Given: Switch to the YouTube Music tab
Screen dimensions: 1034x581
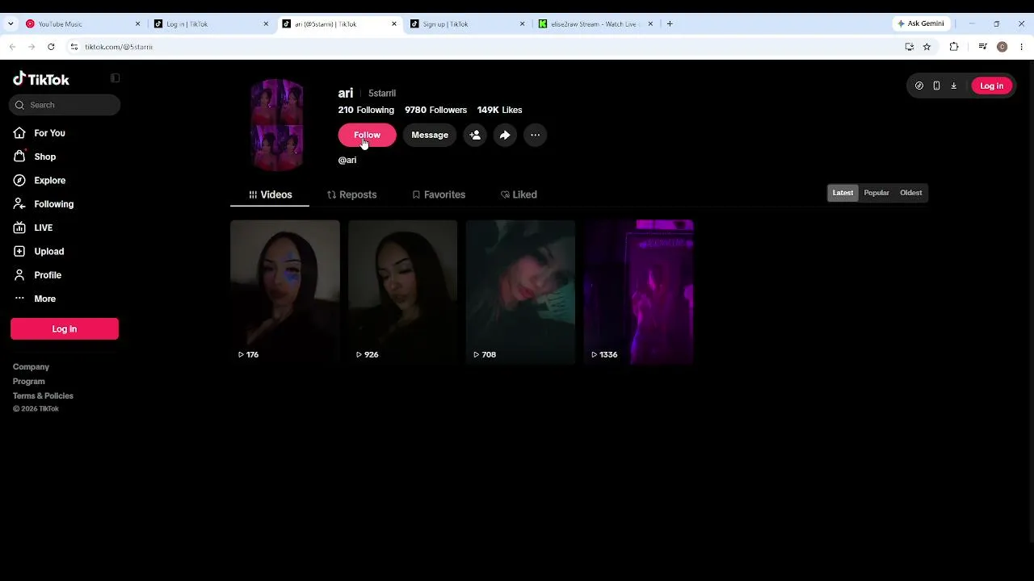Looking at the screenshot, I should pos(82,24).
